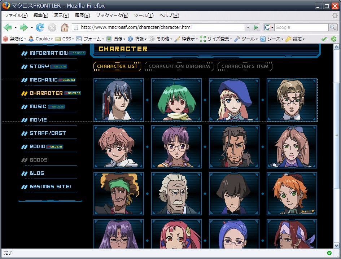341x259 pixels.
Task: Select the Character's Item tab
Action: coord(245,66)
